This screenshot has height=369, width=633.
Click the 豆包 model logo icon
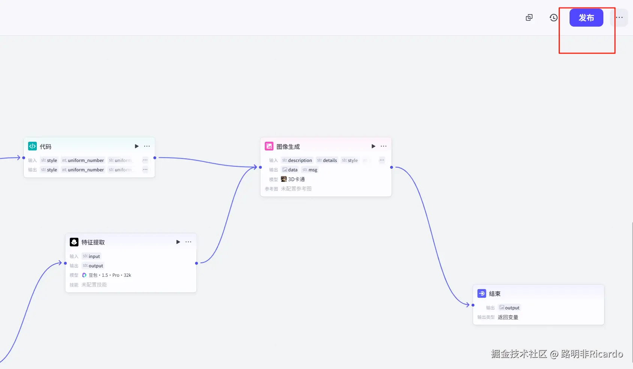pyautogui.click(x=84, y=275)
